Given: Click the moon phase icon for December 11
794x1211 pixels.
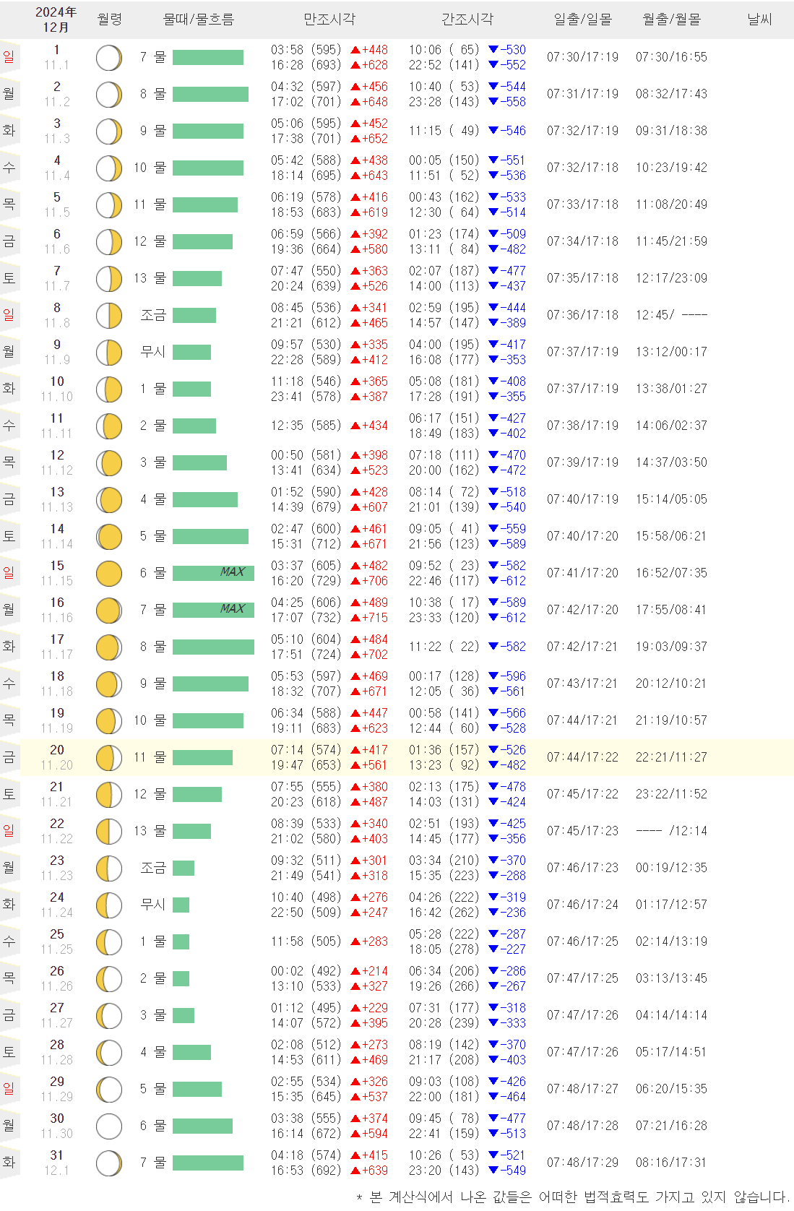Looking at the screenshot, I should [109, 426].
